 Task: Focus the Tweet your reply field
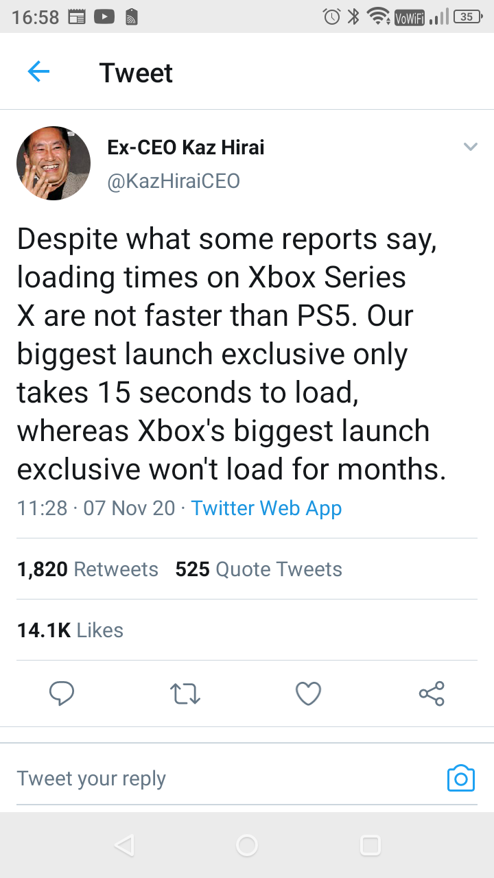[206, 779]
